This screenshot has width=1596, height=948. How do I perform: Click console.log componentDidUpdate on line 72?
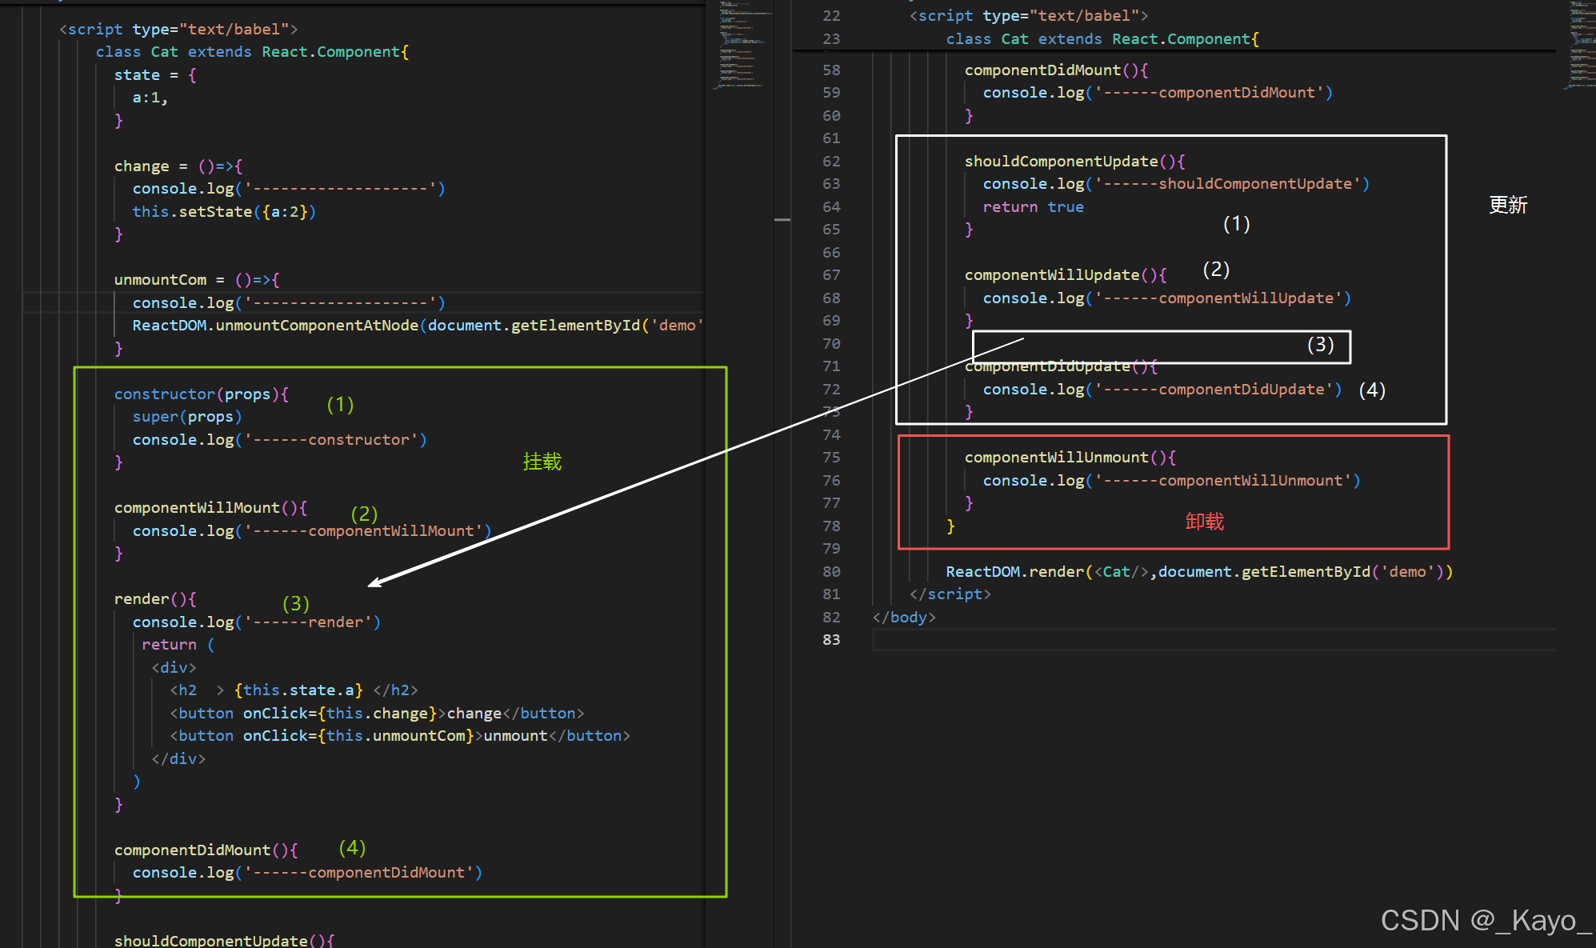tap(1162, 390)
